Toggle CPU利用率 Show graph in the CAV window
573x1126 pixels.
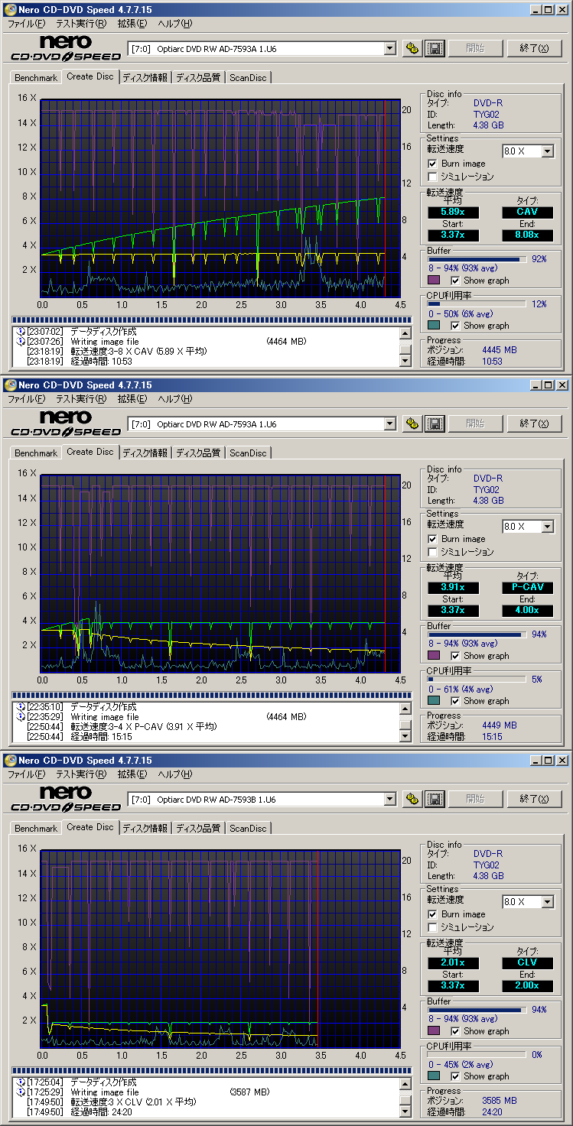(x=455, y=326)
